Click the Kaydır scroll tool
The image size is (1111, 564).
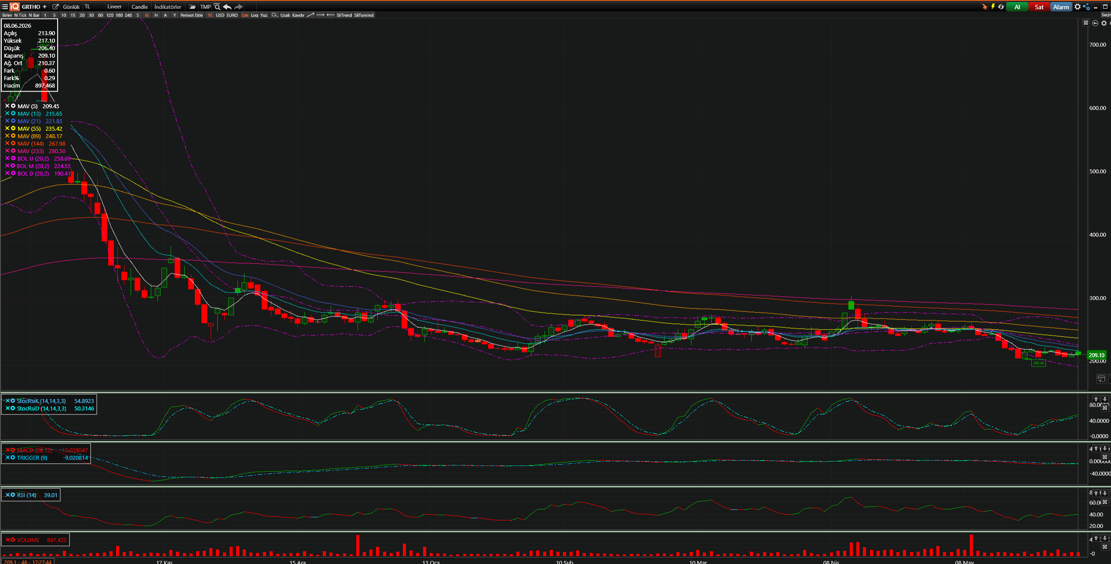point(298,15)
